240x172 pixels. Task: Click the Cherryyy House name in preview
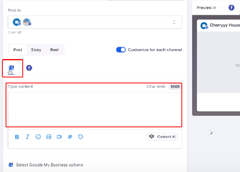[x=225, y=25]
